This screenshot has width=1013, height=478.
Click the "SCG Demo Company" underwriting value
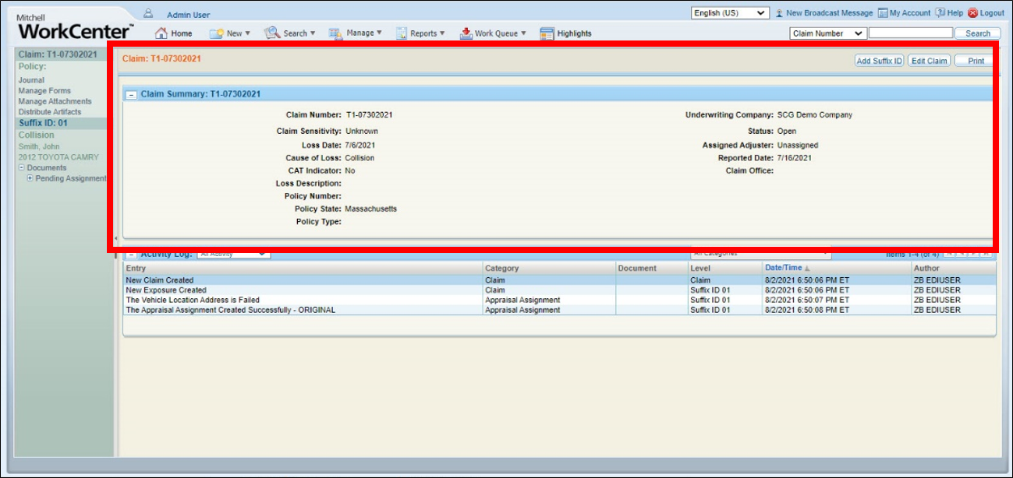click(x=815, y=115)
